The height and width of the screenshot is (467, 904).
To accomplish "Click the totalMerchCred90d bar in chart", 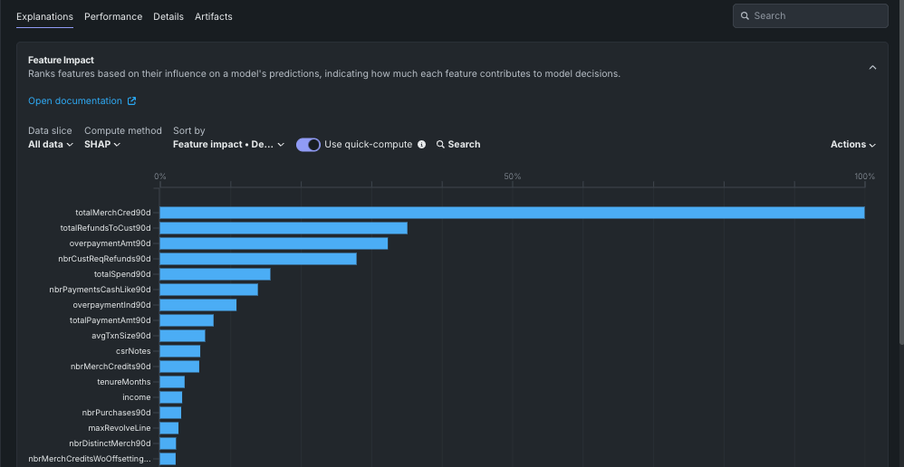I will click(x=512, y=213).
